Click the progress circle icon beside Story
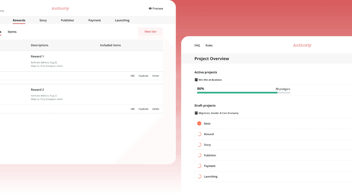 point(199,145)
